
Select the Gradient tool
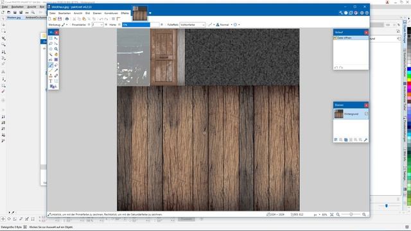(x=56, y=60)
